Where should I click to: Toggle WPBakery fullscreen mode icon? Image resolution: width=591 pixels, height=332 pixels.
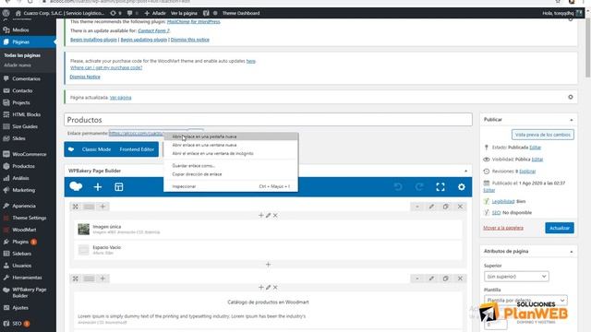pos(440,186)
